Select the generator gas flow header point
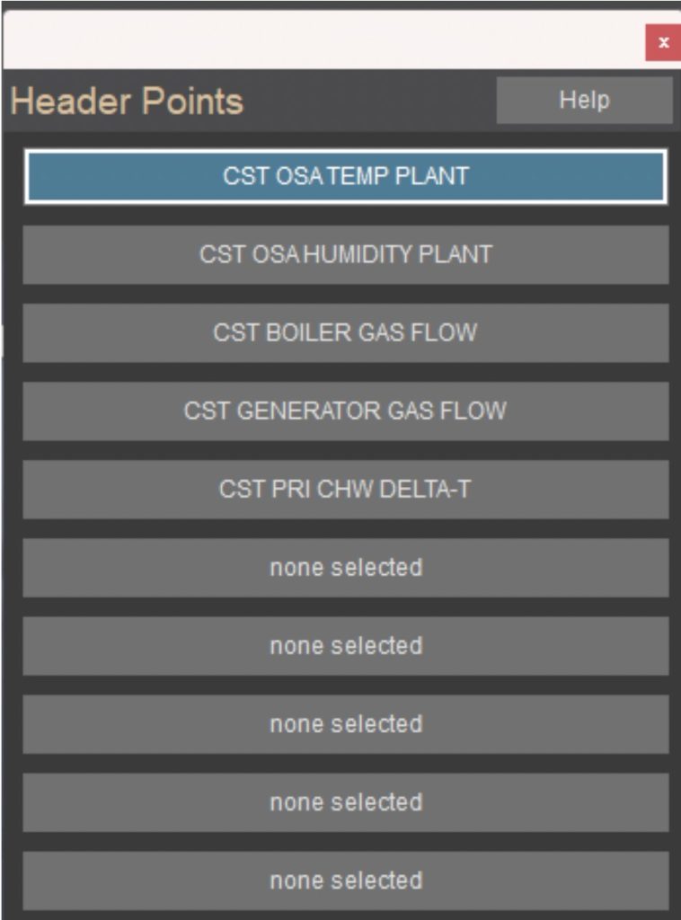Image resolution: width=681 pixels, height=920 pixels. click(345, 411)
